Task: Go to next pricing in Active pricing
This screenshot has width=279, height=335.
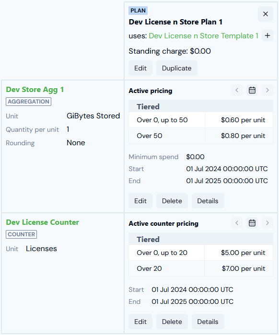Action: (267, 90)
